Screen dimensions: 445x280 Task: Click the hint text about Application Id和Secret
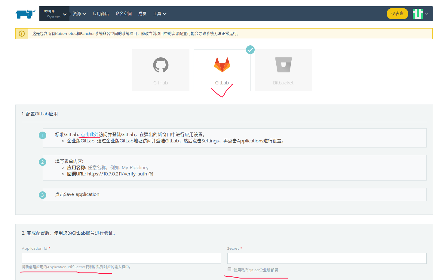pyautogui.click(x=76, y=267)
